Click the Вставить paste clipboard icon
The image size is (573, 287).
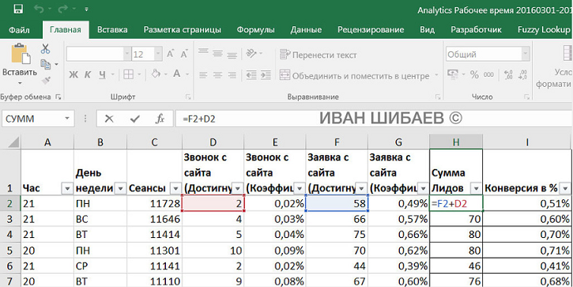pos(21,54)
